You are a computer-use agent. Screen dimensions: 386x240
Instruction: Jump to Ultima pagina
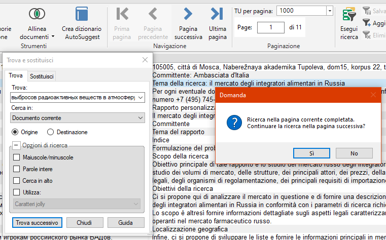pos(218,24)
